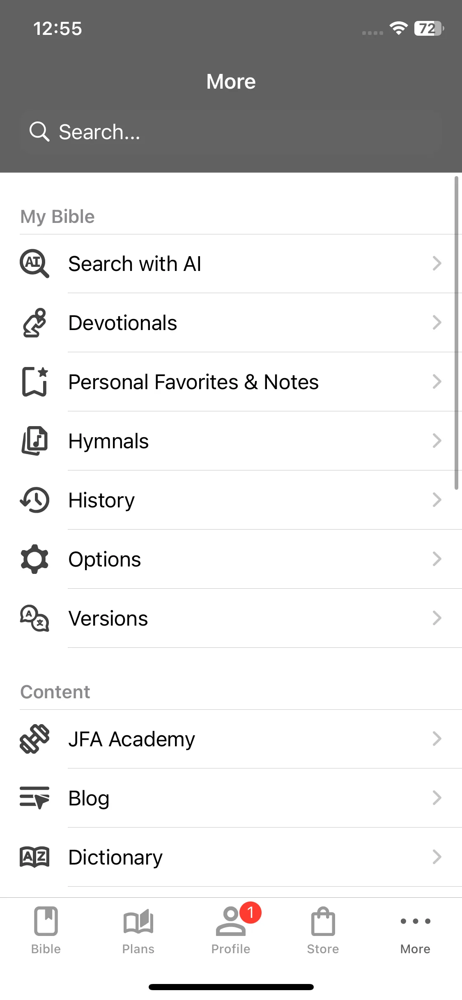Screen dimensions: 462x1000
Task: Tap the Blog list icon
Action: click(34, 798)
